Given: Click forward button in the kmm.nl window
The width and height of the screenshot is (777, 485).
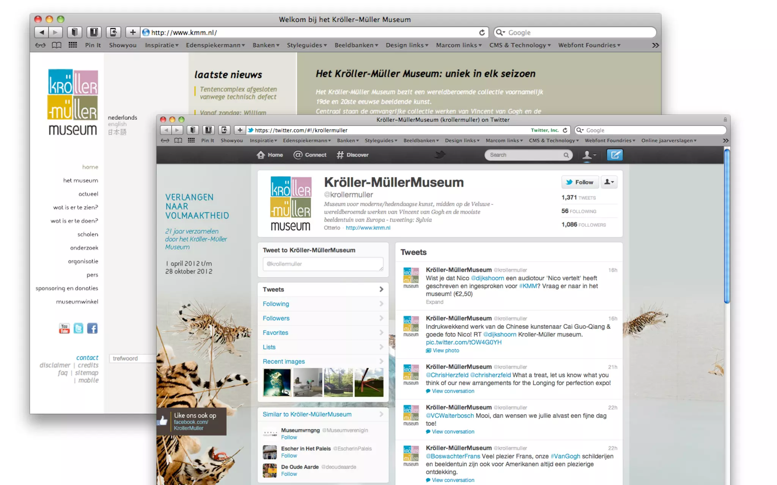Looking at the screenshot, I should (55, 33).
